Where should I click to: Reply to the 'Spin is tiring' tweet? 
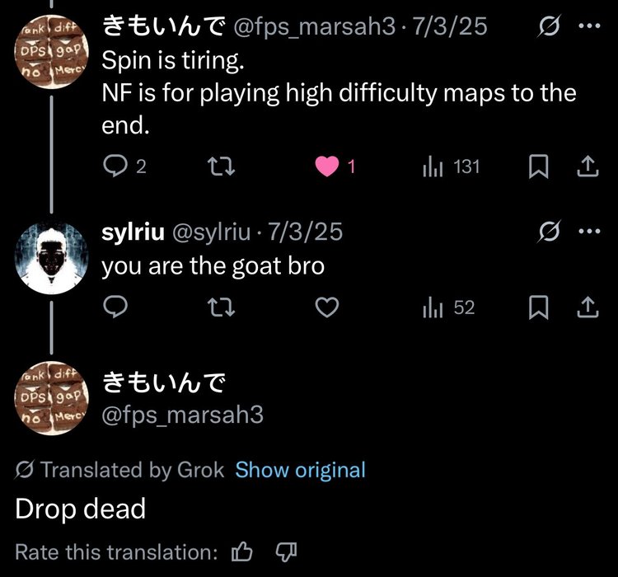coord(115,166)
